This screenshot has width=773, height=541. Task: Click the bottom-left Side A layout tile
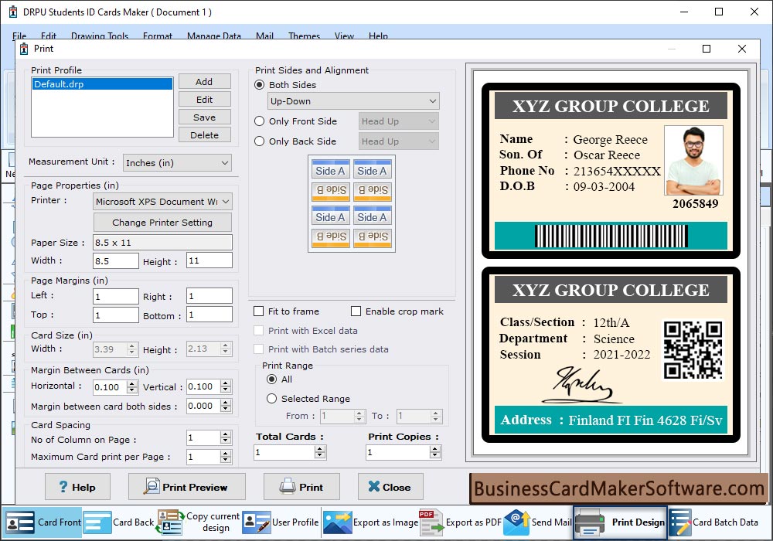click(330, 216)
